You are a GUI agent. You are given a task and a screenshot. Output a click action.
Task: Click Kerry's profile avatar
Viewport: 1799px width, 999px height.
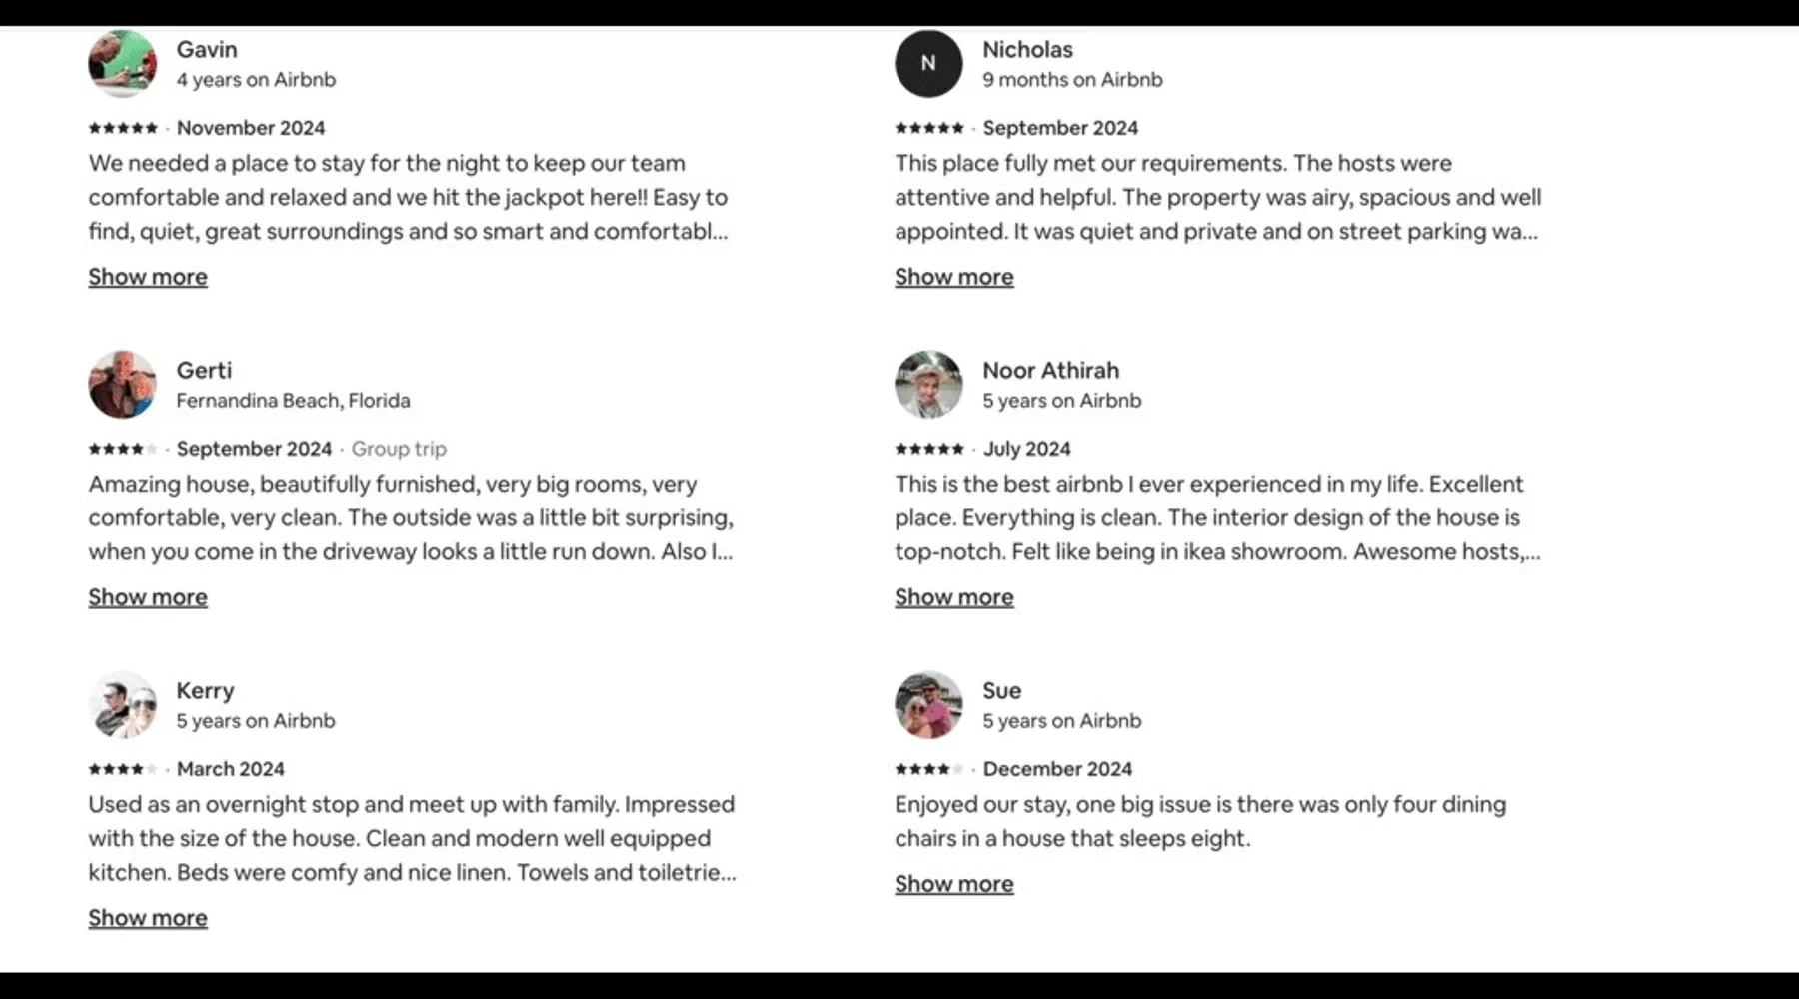[123, 704]
